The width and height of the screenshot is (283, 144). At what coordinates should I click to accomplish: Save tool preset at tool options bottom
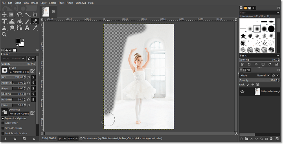click(6, 139)
